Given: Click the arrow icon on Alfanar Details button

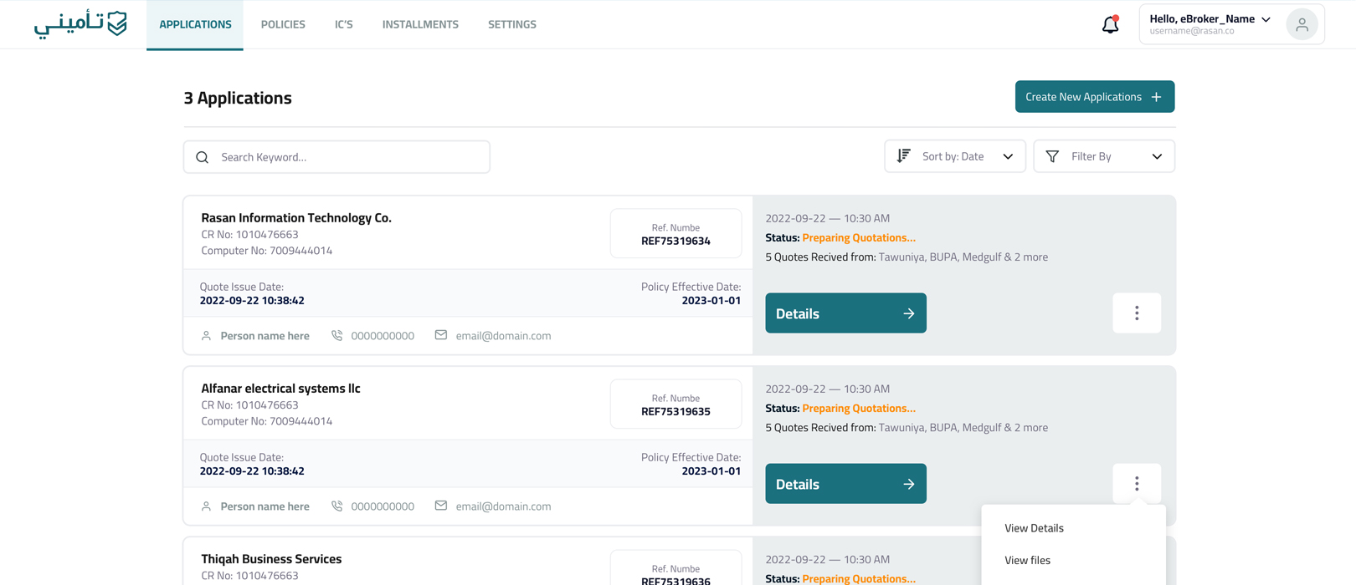Looking at the screenshot, I should click(908, 484).
